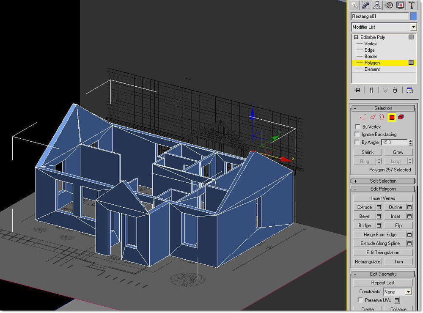Open the Constraints dropdown
The height and width of the screenshot is (313, 423).
pyautogui.click(x=398, y=292)
